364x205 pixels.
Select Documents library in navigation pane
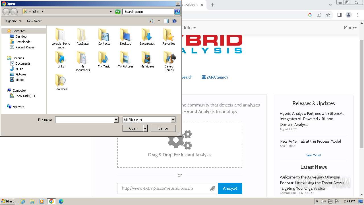click(x=23, y=63)
